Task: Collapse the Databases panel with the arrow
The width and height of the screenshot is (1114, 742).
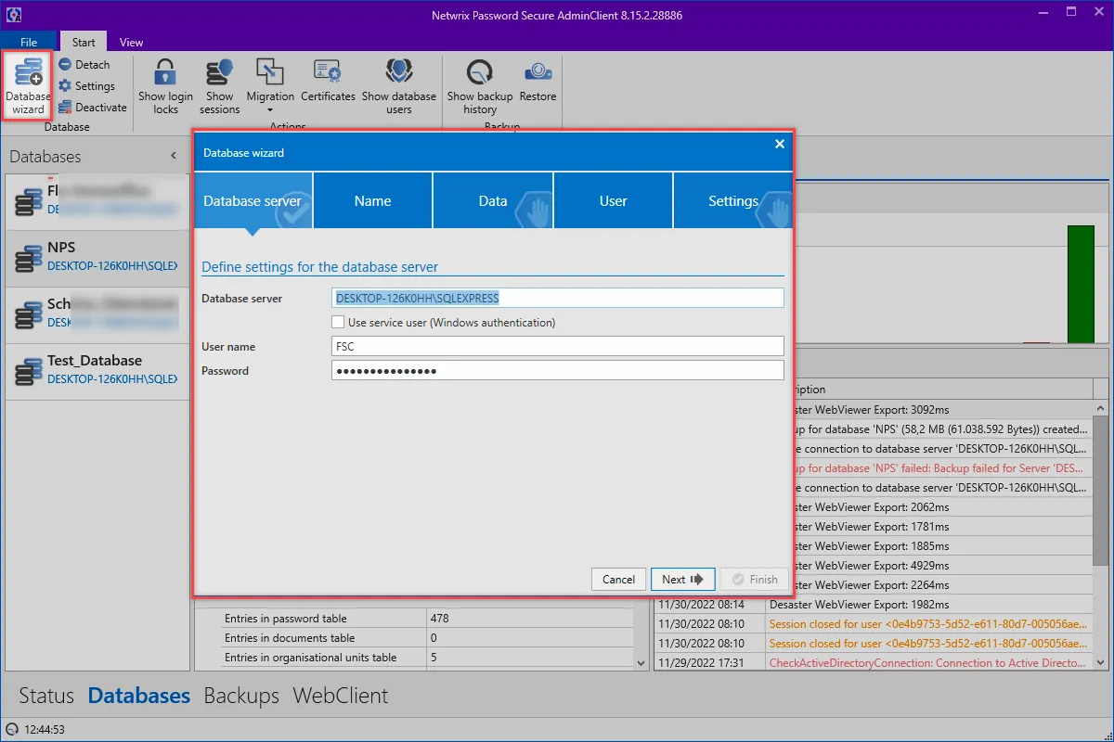Action: click(x=173, y=156)
